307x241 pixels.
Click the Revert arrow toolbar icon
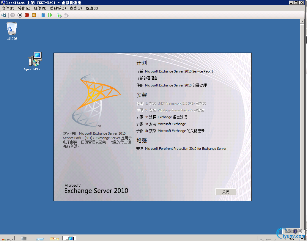tap(66, 15)
